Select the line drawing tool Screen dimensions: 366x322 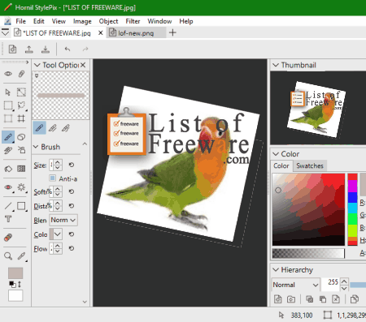pos(8,206)
